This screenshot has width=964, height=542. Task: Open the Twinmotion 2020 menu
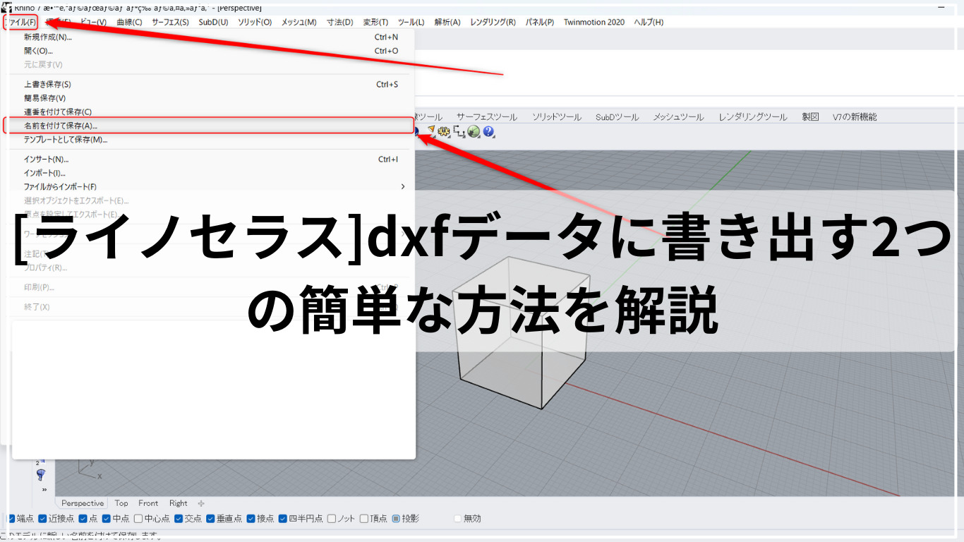point(594,22)
